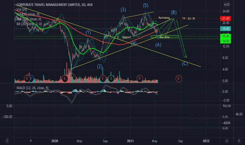Image resolution: width=245 pixels, height=145 pixels.
Task: Click the B button in the bottom-right corner
Action: [x=239, y=141]
